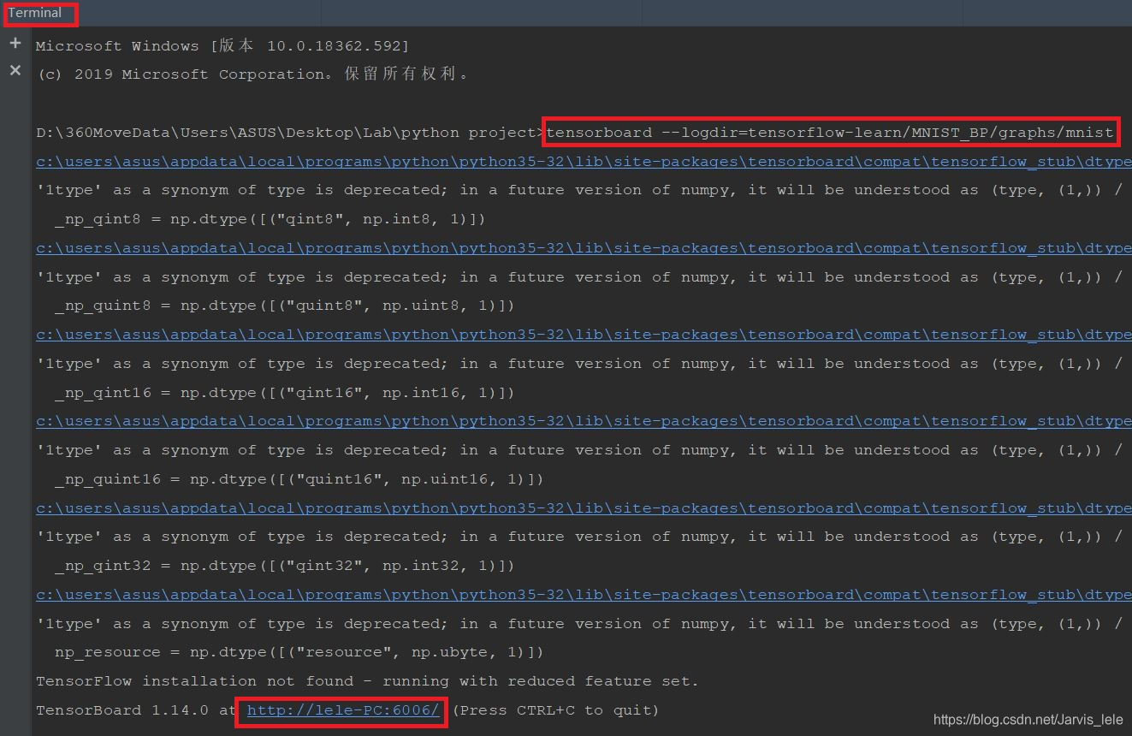Open a new terminal session with plus icon
Screen dimensions: 1132x736
[x=15, y=43]
